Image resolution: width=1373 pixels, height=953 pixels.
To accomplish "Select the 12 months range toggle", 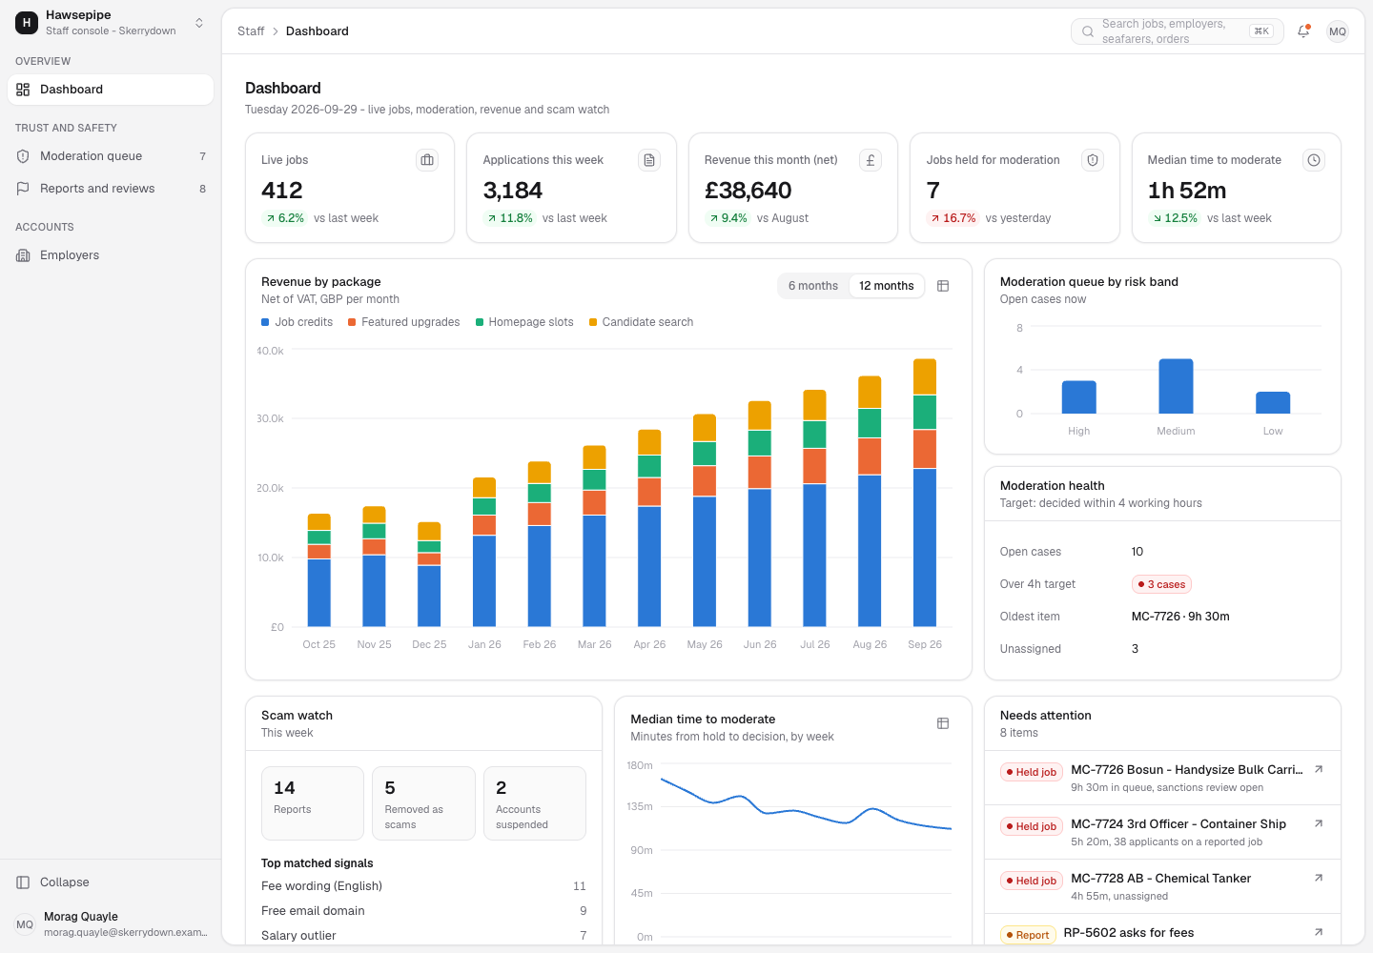I will (x=886, y=286).
